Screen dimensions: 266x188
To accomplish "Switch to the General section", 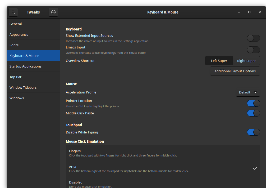I will click(16, 24).
